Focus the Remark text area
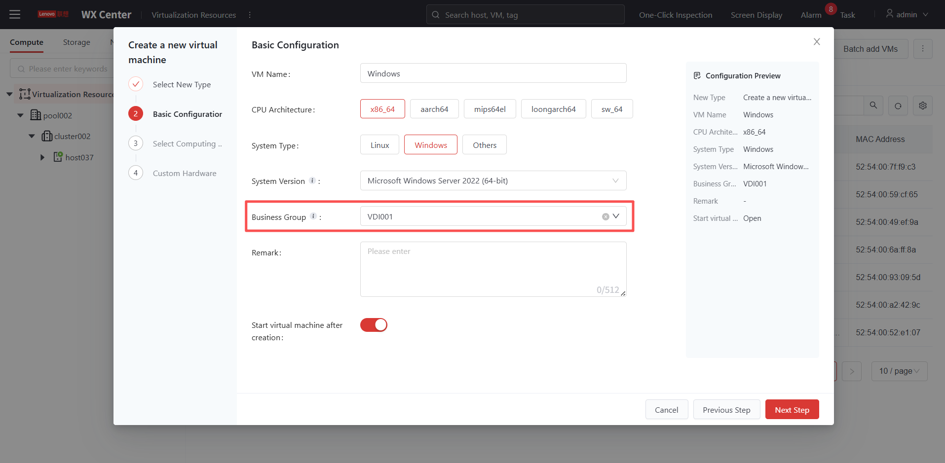Screen dimensions: 945x463 click(493, 269)
